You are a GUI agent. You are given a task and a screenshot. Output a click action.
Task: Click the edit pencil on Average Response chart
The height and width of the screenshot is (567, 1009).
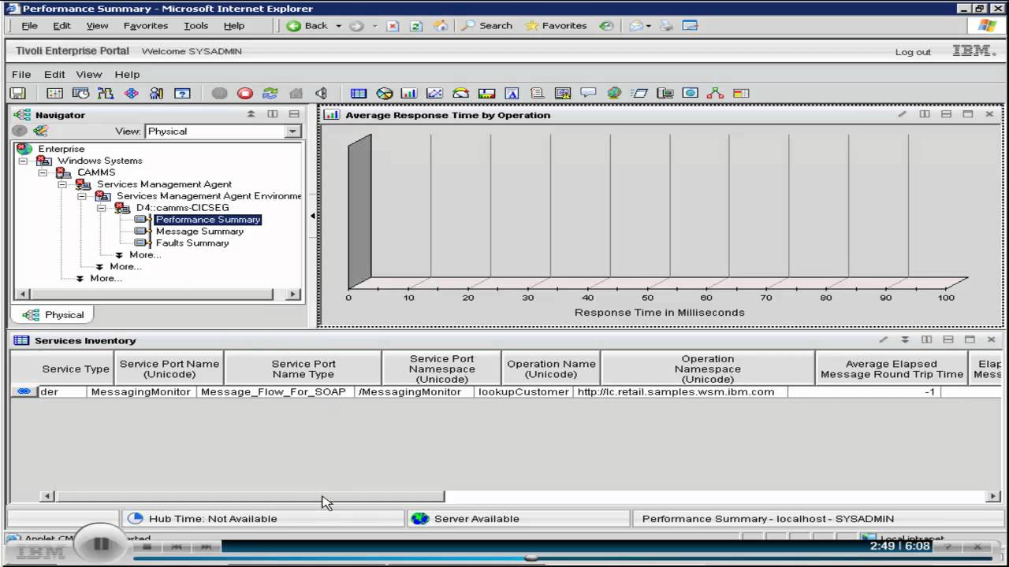pos(903,114)
